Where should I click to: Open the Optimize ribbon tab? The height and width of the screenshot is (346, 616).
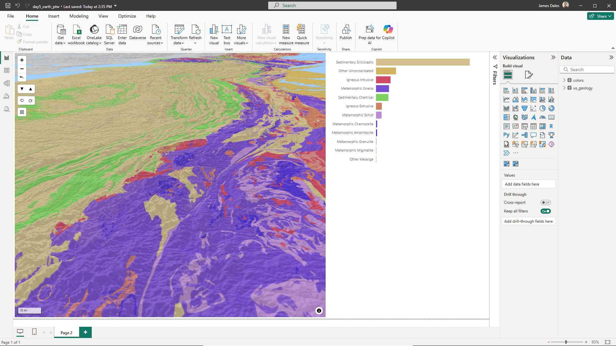pyautogui.click(x=127, y=16)
